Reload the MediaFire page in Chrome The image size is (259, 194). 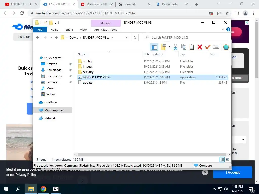[22, 13]
